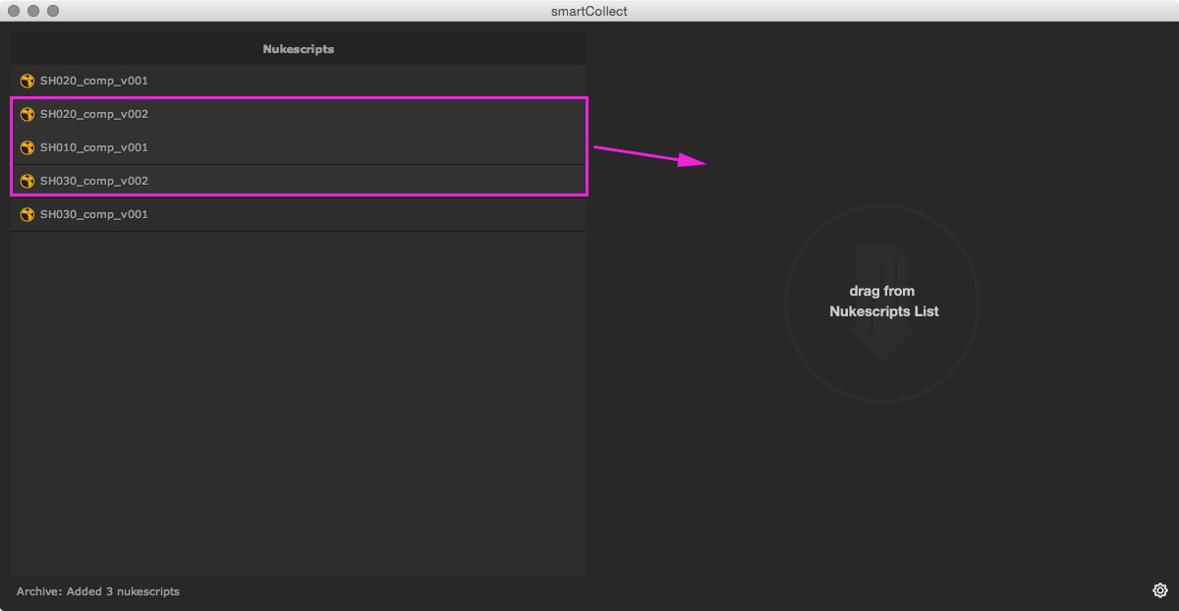
Task: Click the 'Archive: Added 3 nukescripts' status message
Action: coord(98,591)
